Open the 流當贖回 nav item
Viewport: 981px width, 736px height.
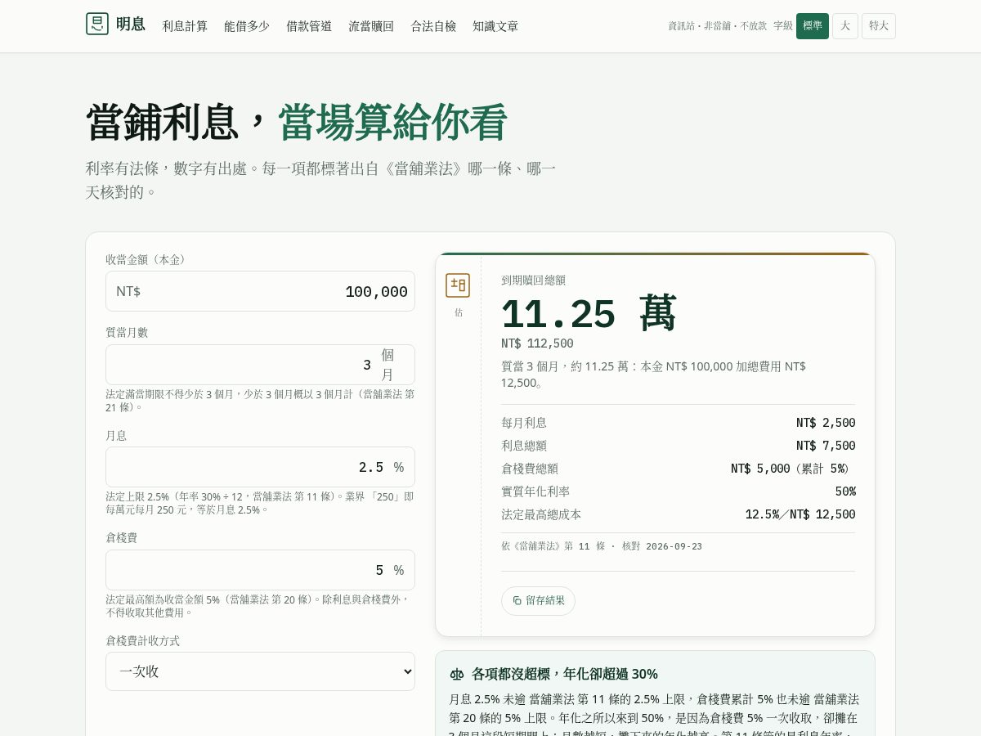pos(371,26)
